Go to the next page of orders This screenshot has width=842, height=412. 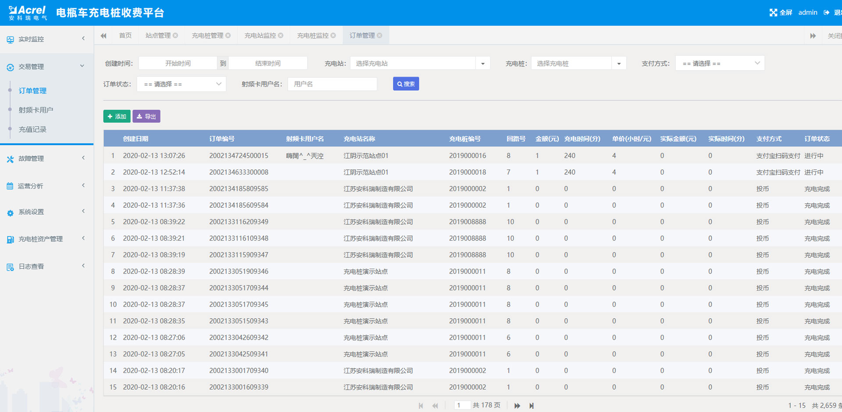click(x=517, y=406)
